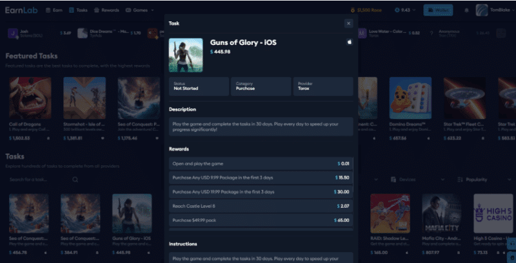Close the Task dialog
Viewport: 516px width, 263px height.
(348, 23)
